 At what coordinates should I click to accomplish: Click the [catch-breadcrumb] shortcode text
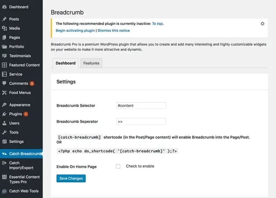[x=79, y=137]
